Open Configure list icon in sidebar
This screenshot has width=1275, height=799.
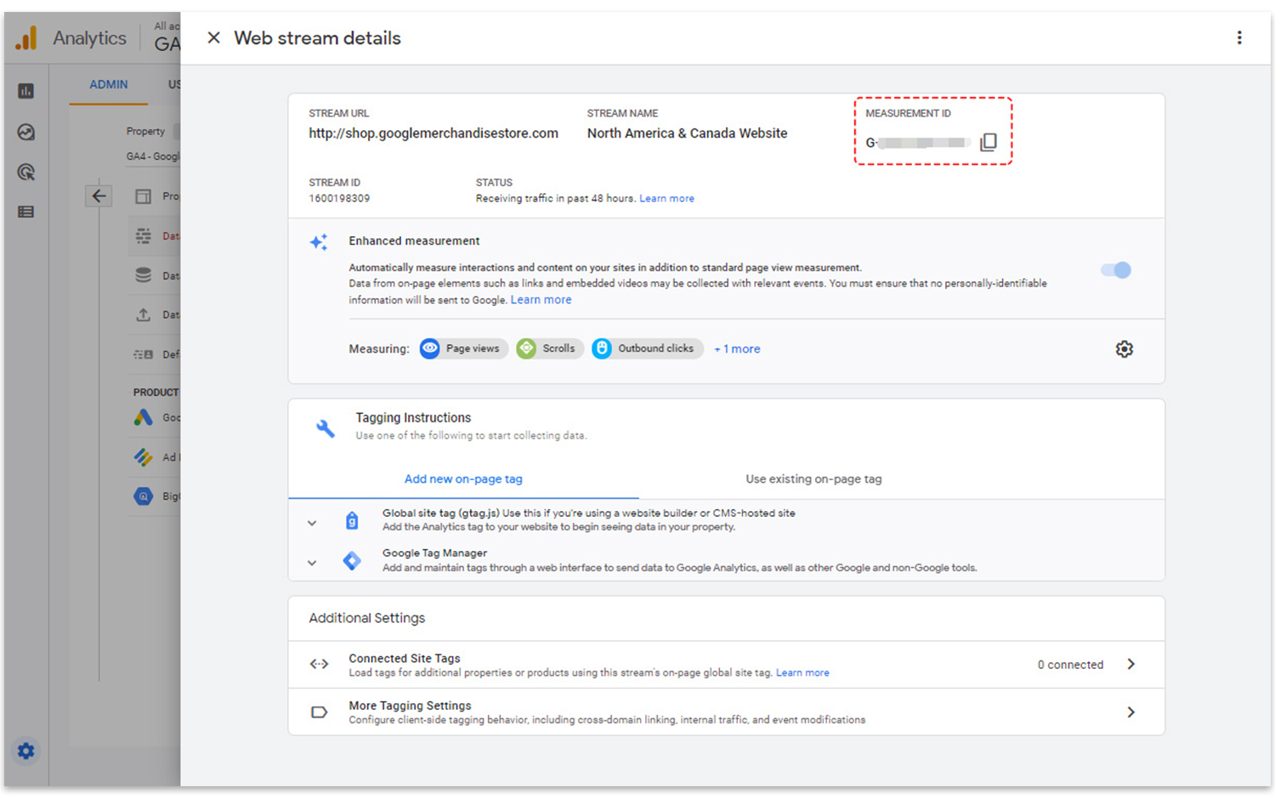pyautogui.click(x=26, y=212)
